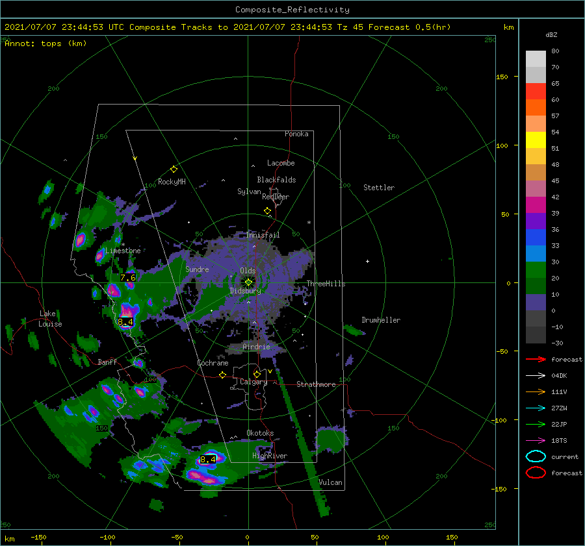The width and height of the screenshot is (585, 546).
Task: Click the white 04DK arrow icon
Action: pos(536,376)
